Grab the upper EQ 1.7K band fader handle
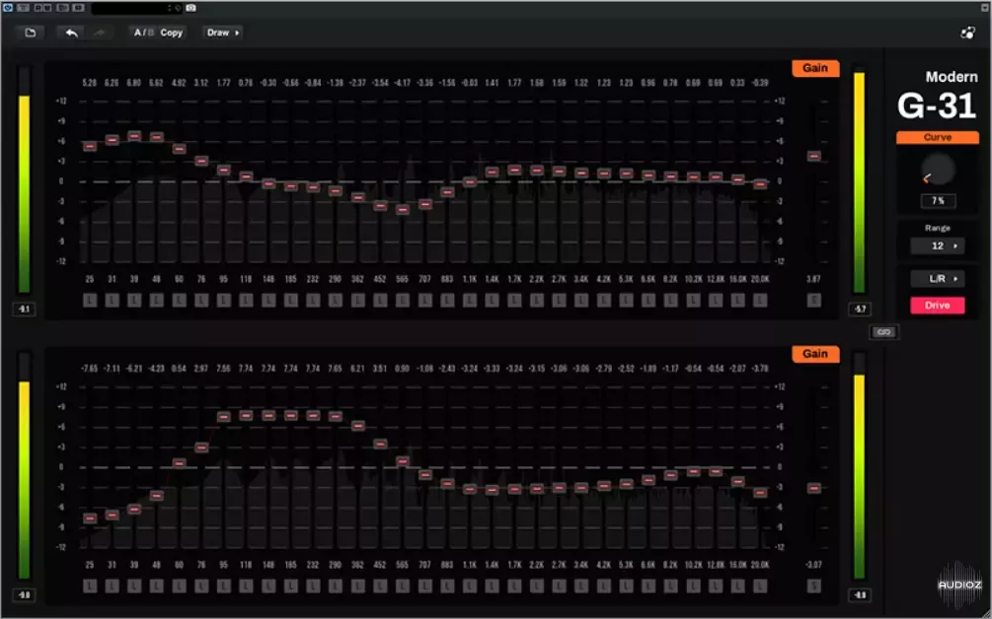The image size is (992, 619). 514,170
